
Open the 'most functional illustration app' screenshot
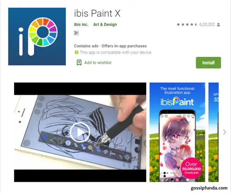177,132
